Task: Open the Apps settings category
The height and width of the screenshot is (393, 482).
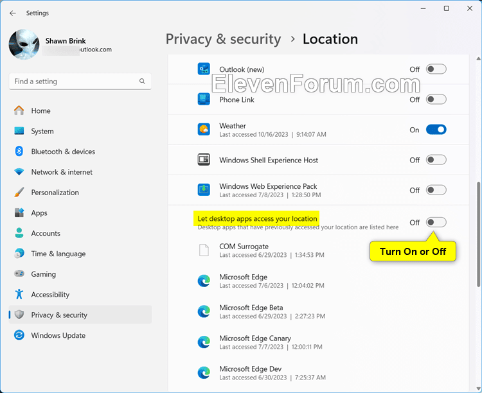Action: click(x=39, y=213)
